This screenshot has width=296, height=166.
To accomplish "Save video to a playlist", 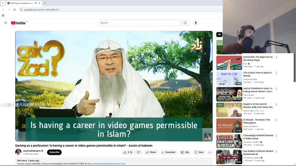I will 199,152.
